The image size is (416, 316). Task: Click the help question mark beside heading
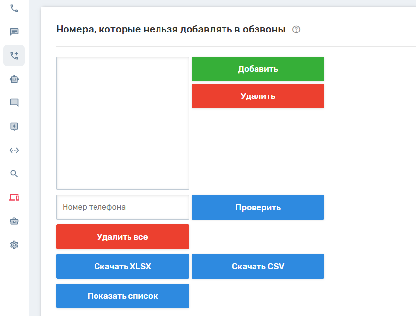296,30
